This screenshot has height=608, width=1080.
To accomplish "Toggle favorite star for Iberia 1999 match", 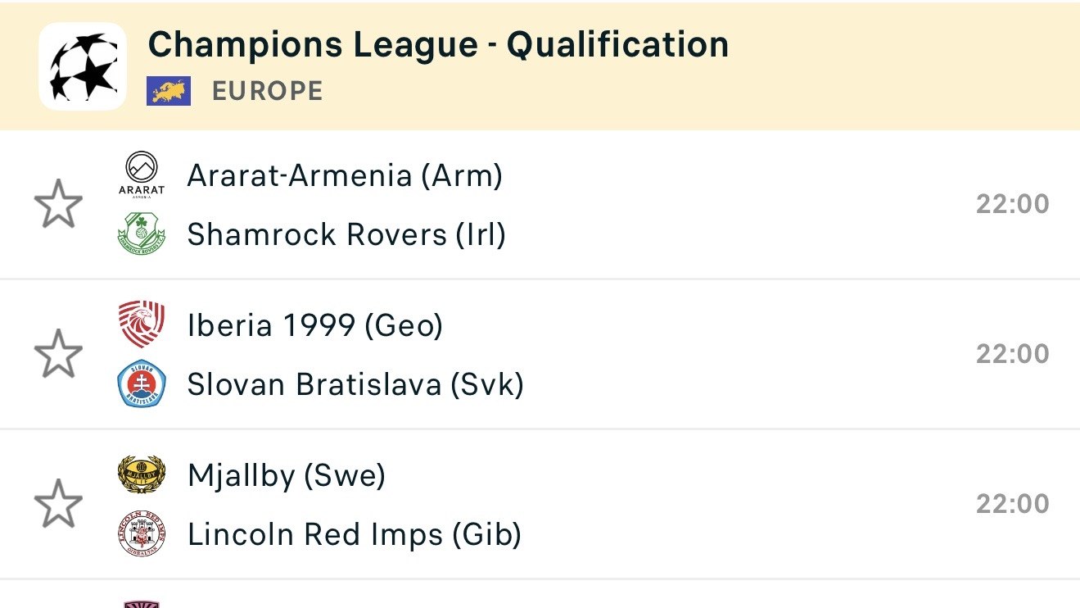I will [58, 354].
